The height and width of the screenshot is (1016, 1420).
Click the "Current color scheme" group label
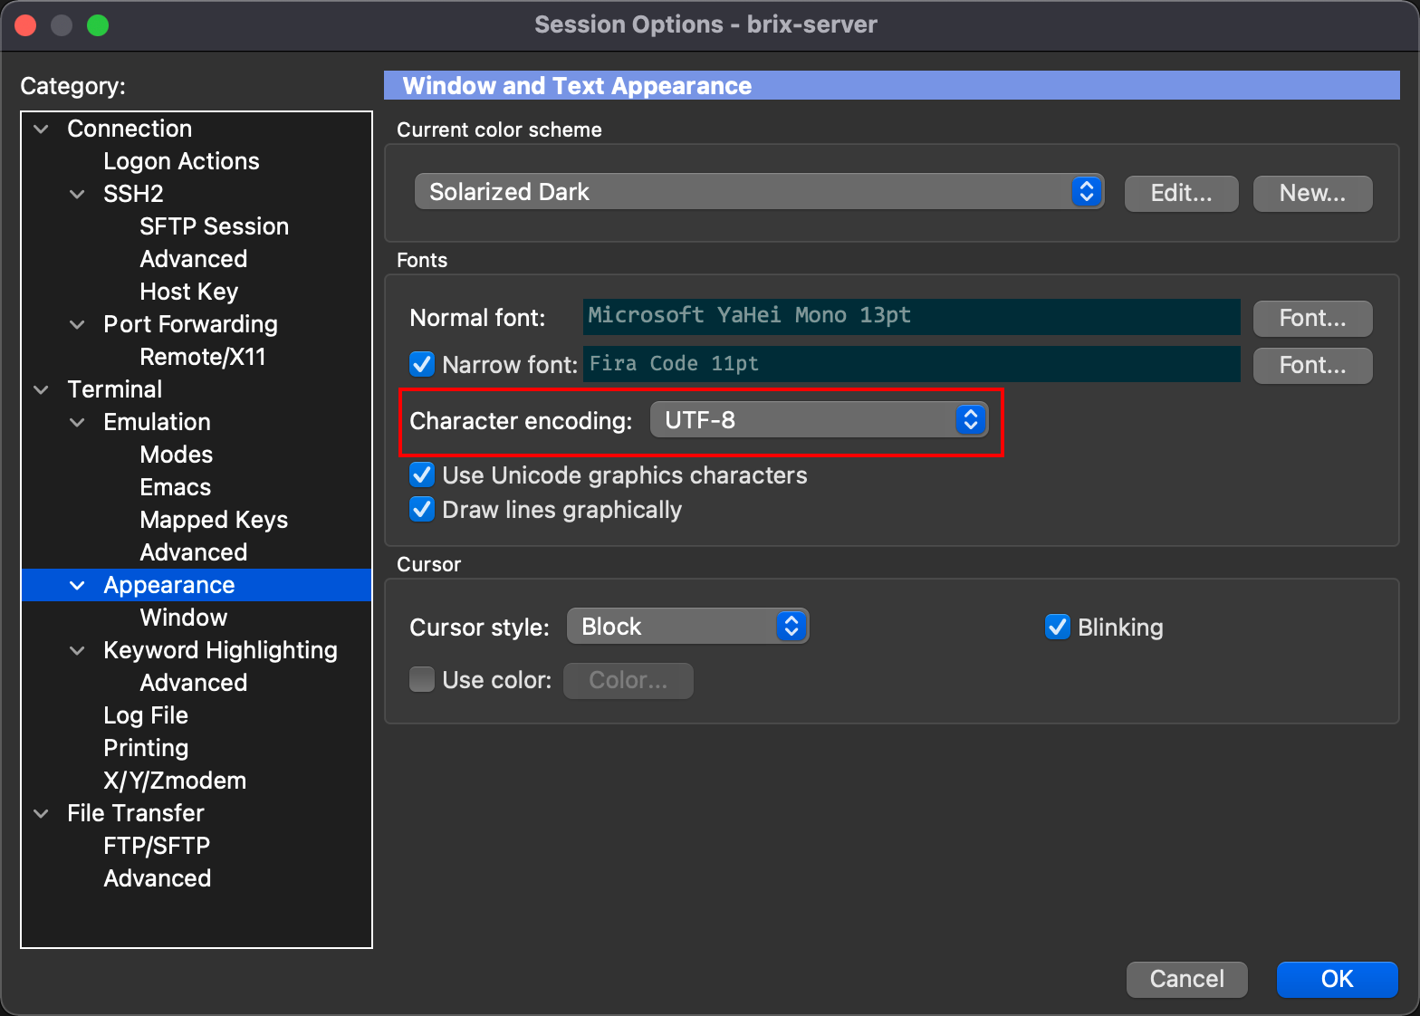pos(499,129)
